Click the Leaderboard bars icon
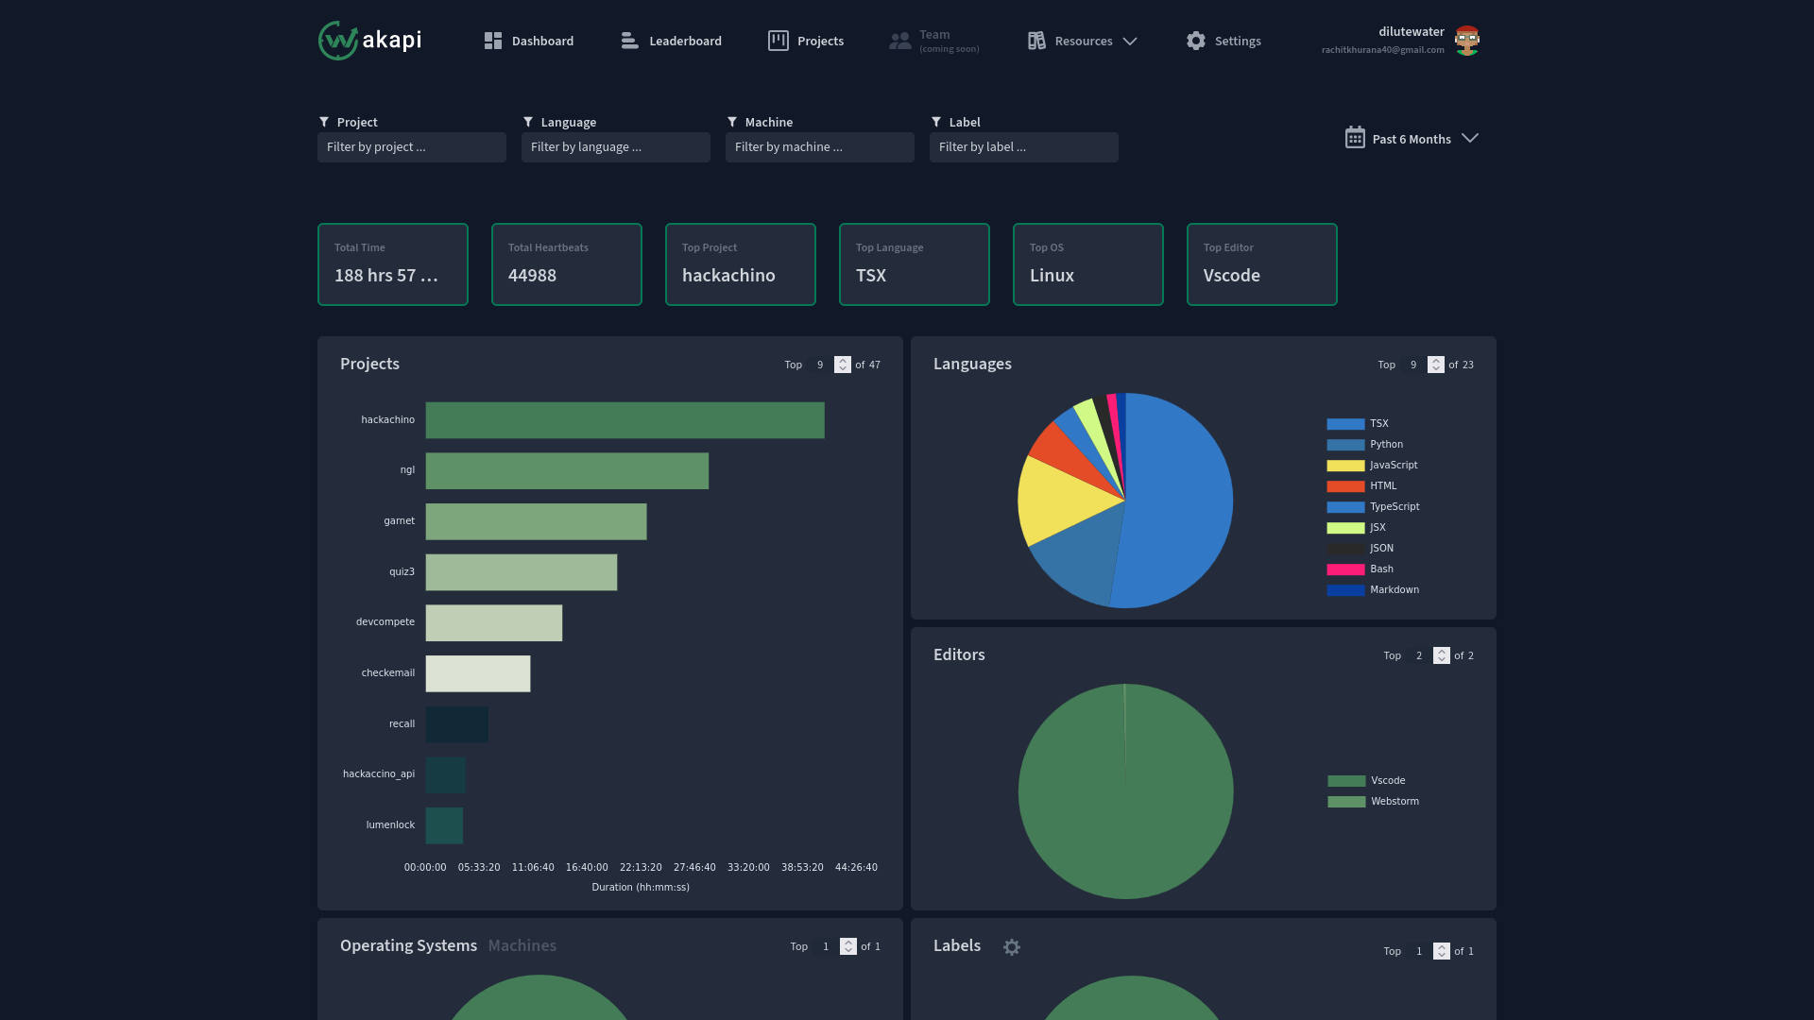The image size is (1814, 1020). 629,41
